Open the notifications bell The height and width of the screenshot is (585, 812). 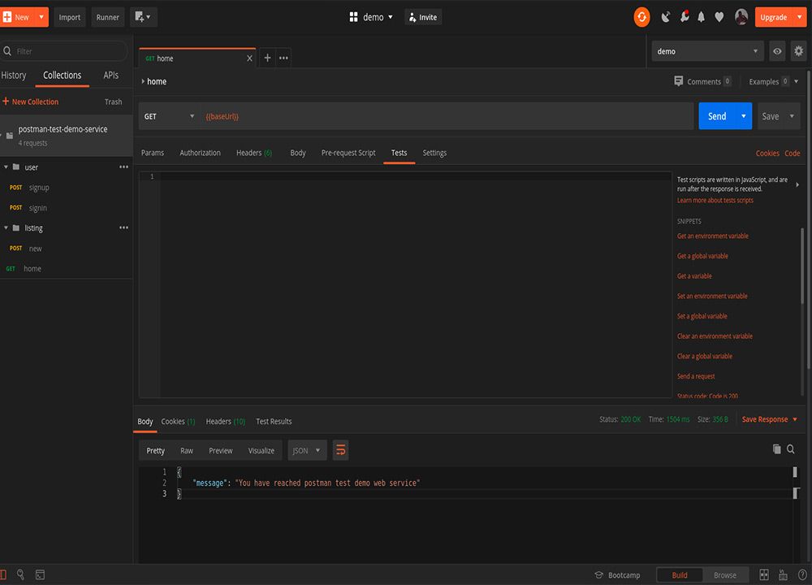(702, 17)
